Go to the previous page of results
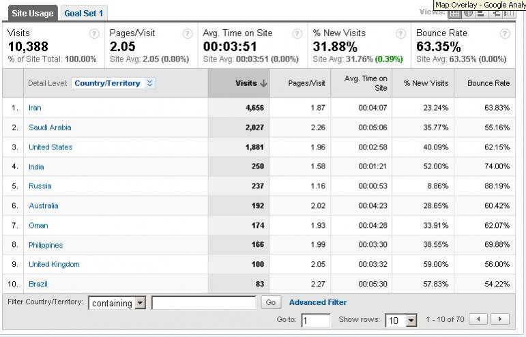526x337 pixels. pyautogui.click(x=478, y=319)
